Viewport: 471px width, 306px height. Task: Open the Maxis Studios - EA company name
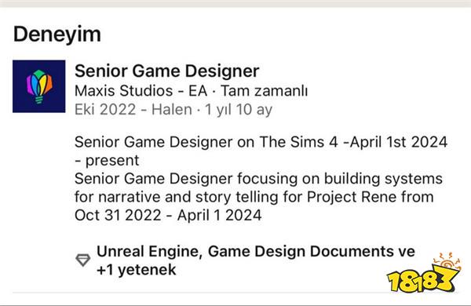point(141,91)
